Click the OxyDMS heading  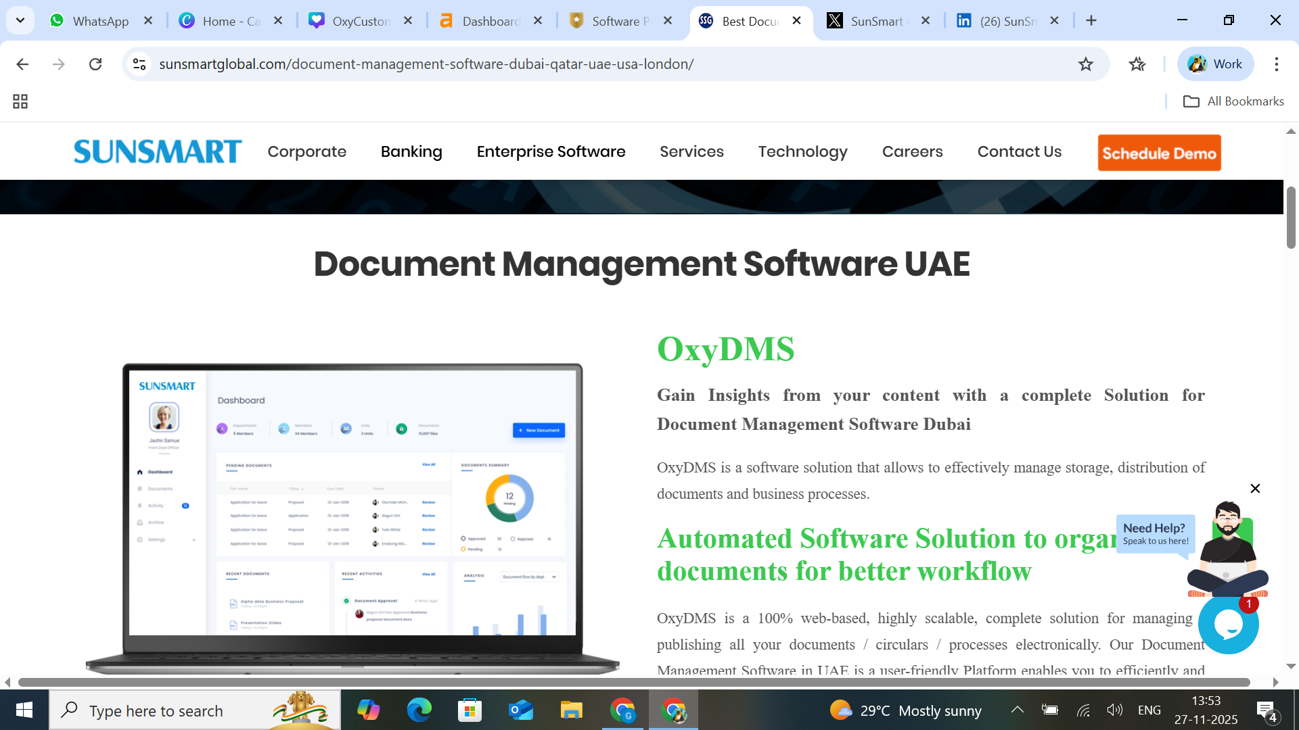point(725,349)
